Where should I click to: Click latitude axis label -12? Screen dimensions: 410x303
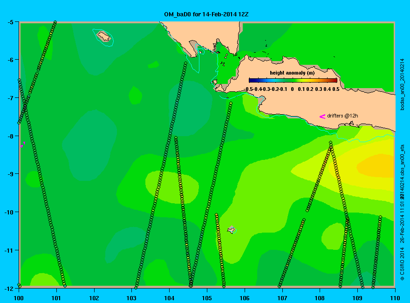pos(9,289)
